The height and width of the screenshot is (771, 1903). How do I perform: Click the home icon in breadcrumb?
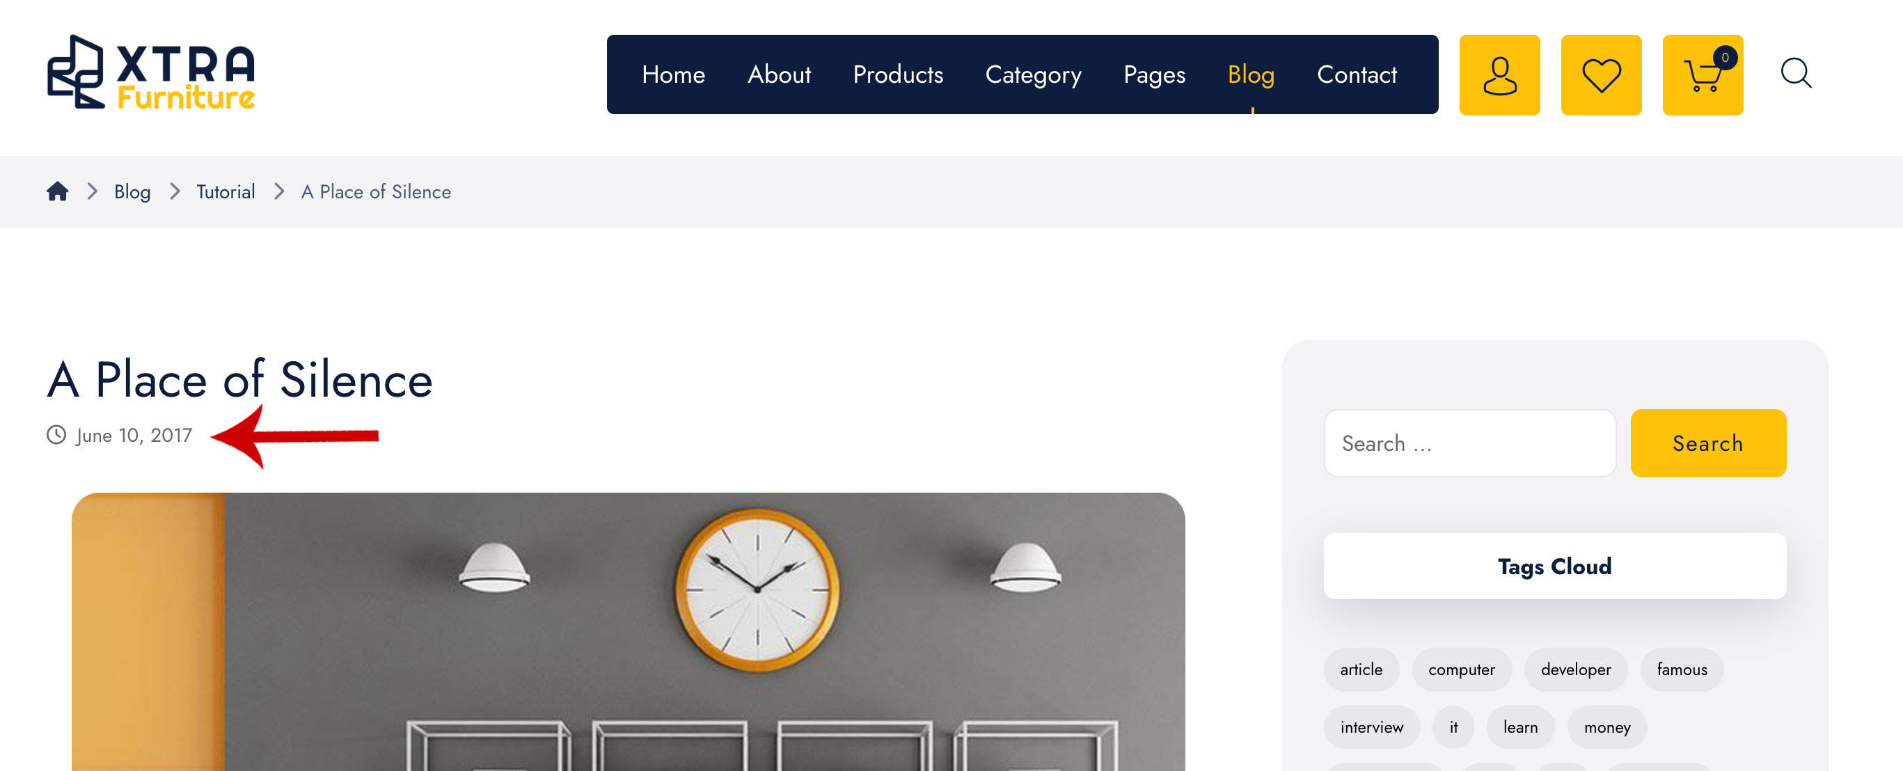[58, 191]
